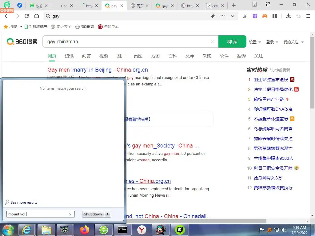Click the Shut down button
This screenshot has width=315, height=236.
pos(93,214)
